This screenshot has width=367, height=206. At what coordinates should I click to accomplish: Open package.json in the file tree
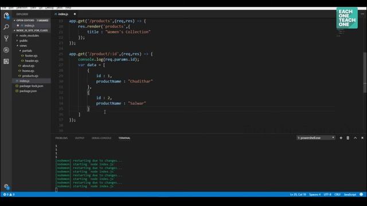pos(28,91)
